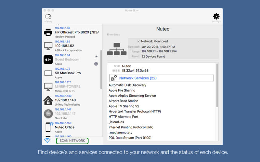The image size is (260, 162).
Task: Click the round disc badge on Guest Bedroom
Action: [96, 64]
